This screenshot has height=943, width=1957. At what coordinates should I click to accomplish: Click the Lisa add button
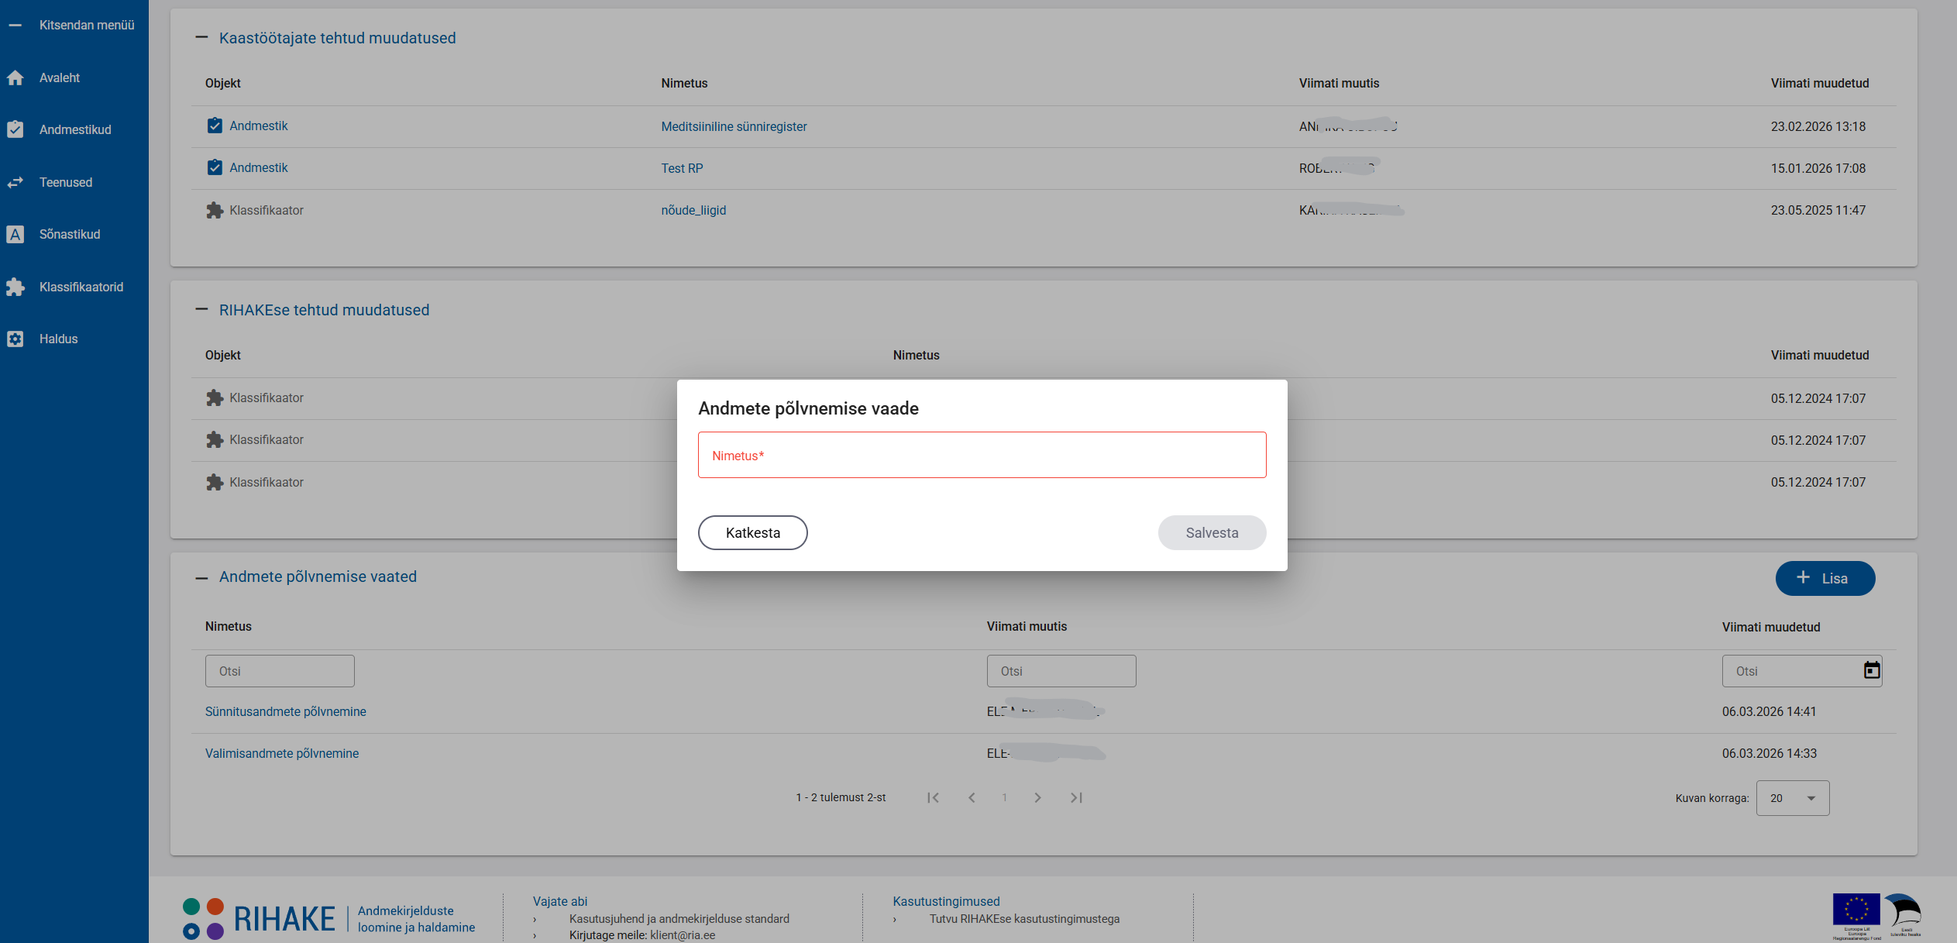pos(1825,578)
